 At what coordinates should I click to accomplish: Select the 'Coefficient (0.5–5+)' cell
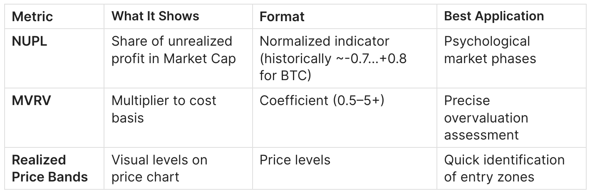click(x=322, y=100)
